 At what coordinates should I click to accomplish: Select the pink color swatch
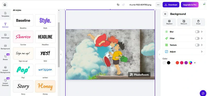[x=182, y=63]
